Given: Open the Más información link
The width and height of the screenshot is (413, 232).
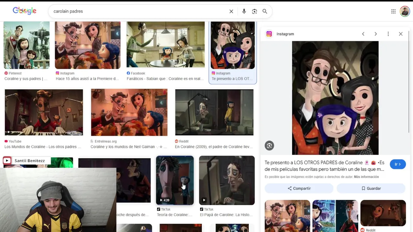Looking at the screenshot, I should 366,177.
